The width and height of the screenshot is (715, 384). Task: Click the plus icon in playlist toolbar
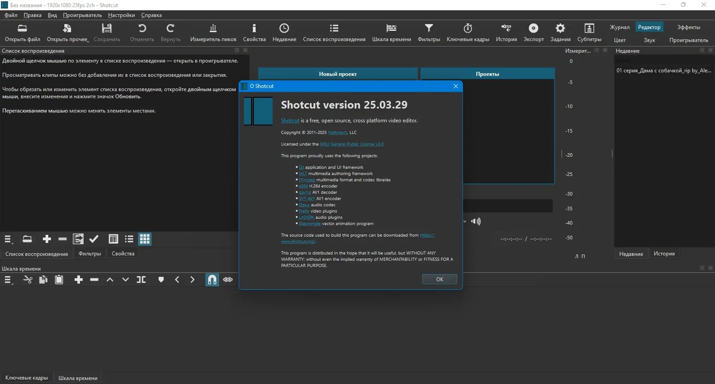[47, 239]
